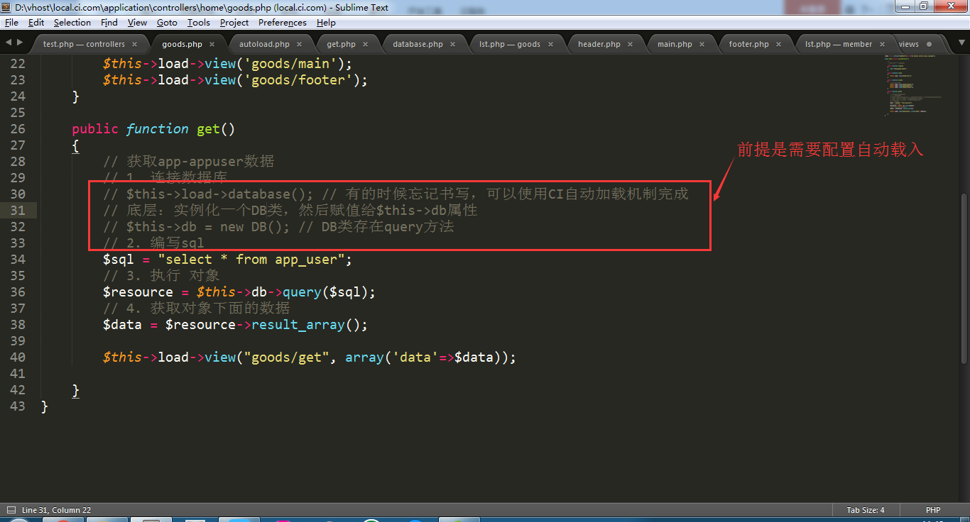The height and width of the screenshot is (522, 970).
Task: Switch to the autoload.php tab
Action: tap(264, 44)
